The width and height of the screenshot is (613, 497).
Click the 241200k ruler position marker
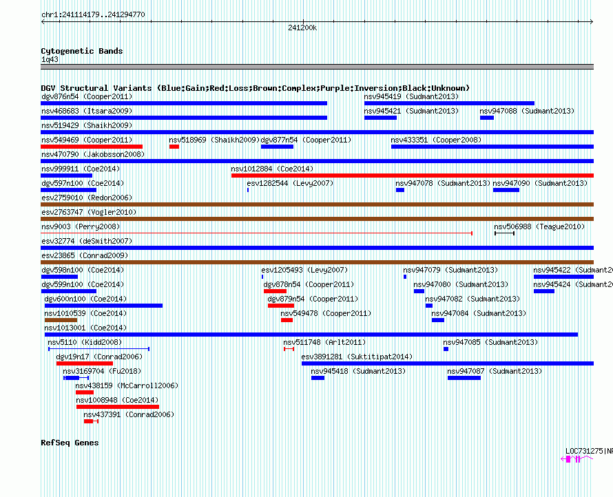pyautogui.click(x=302, y=28)
